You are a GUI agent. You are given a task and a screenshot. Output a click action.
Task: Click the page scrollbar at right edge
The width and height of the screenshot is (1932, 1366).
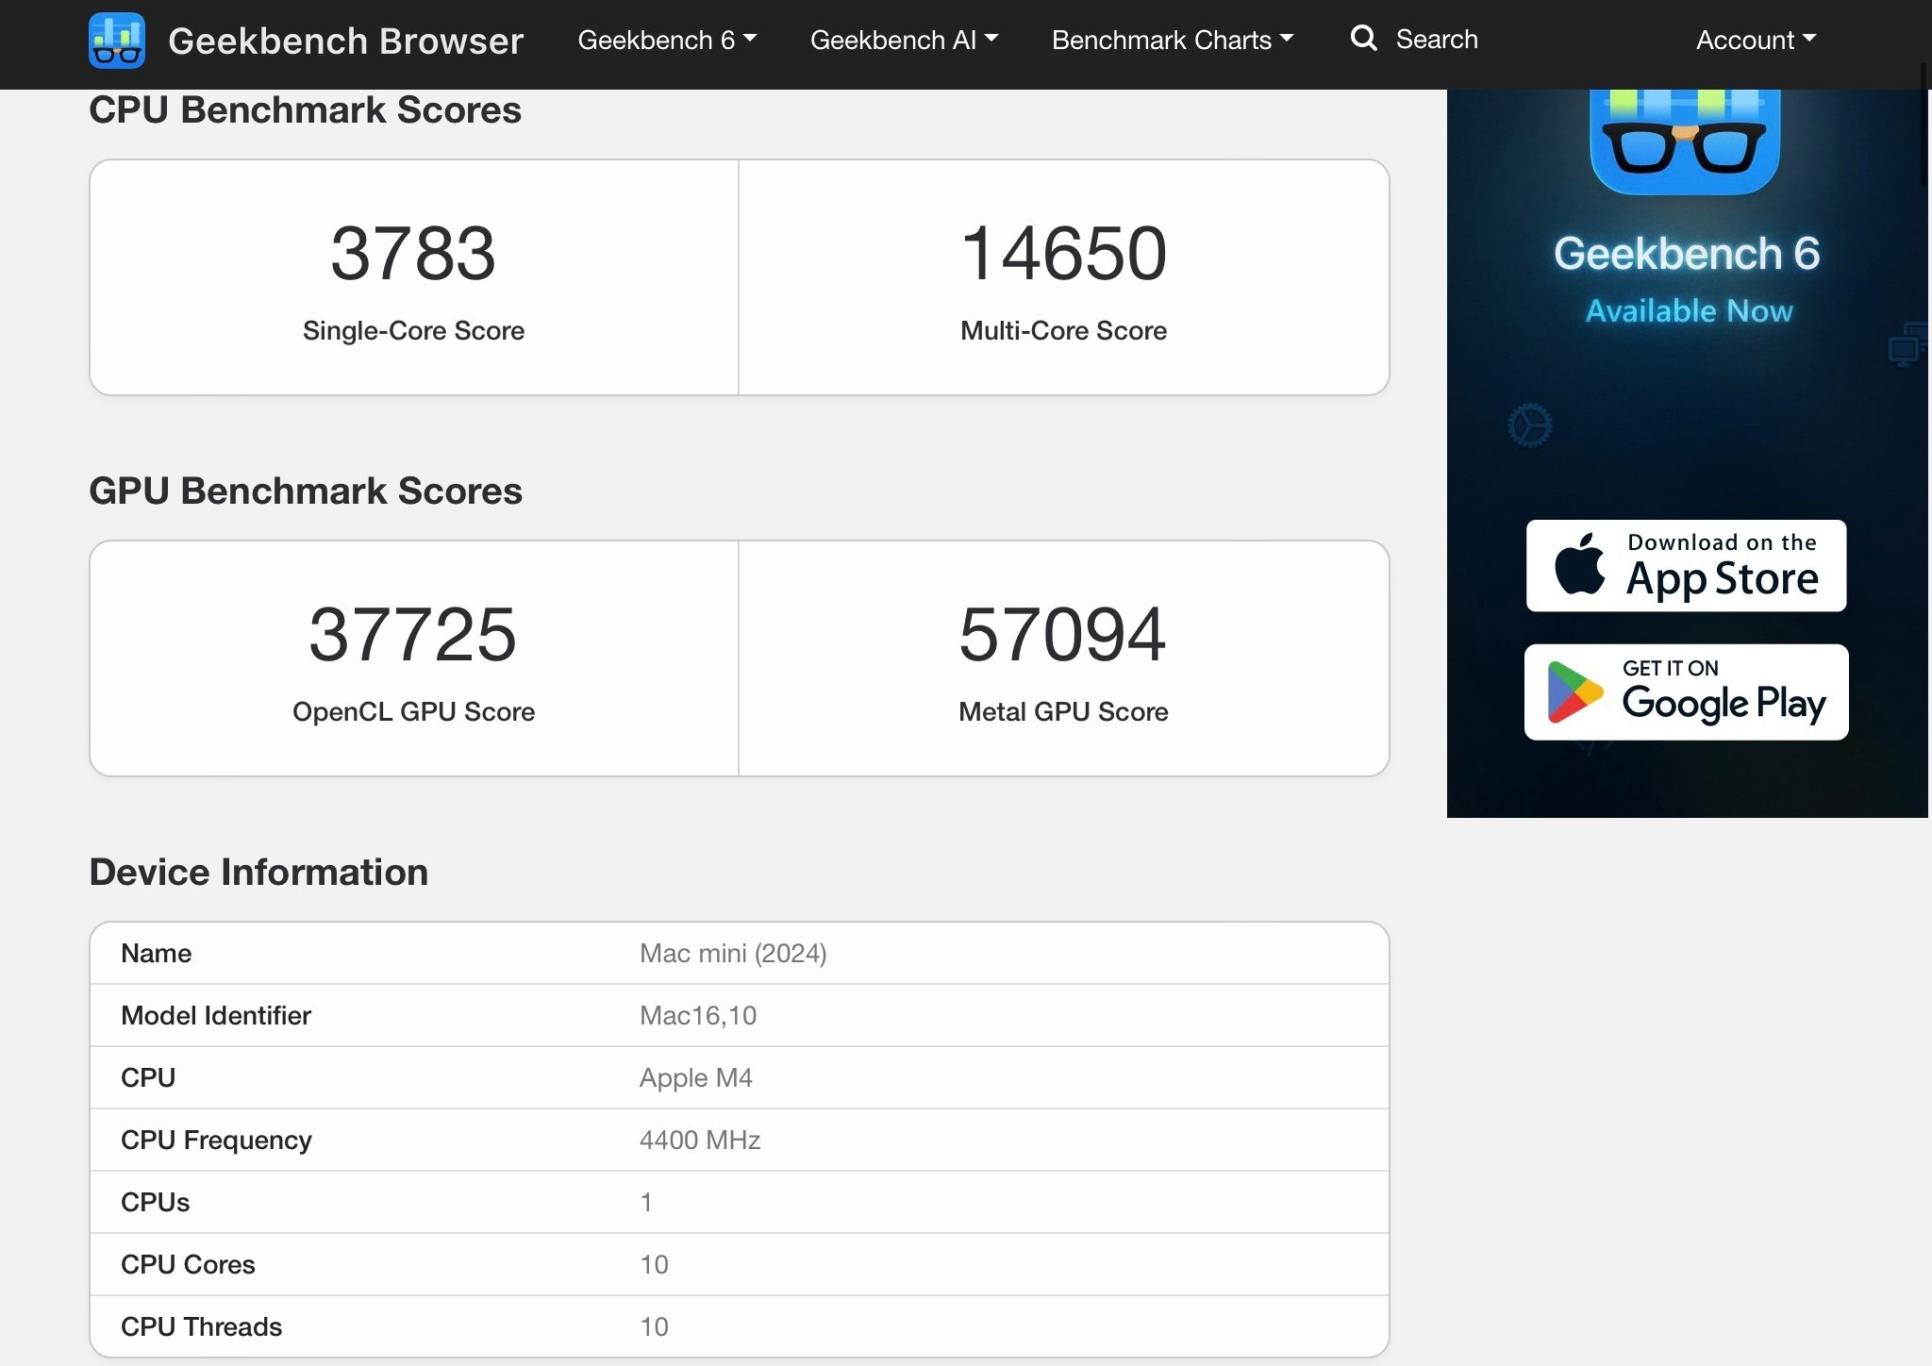click(1924, 123)
